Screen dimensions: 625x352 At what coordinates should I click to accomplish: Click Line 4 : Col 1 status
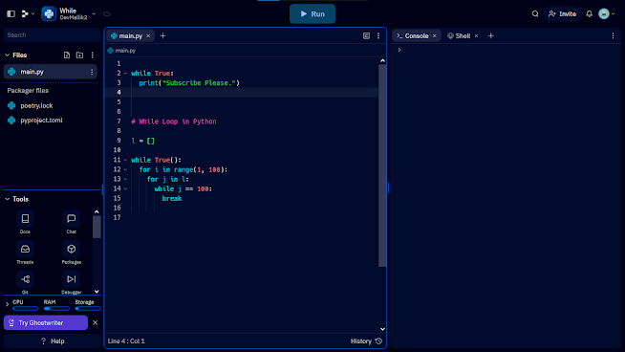click(126, 341)
